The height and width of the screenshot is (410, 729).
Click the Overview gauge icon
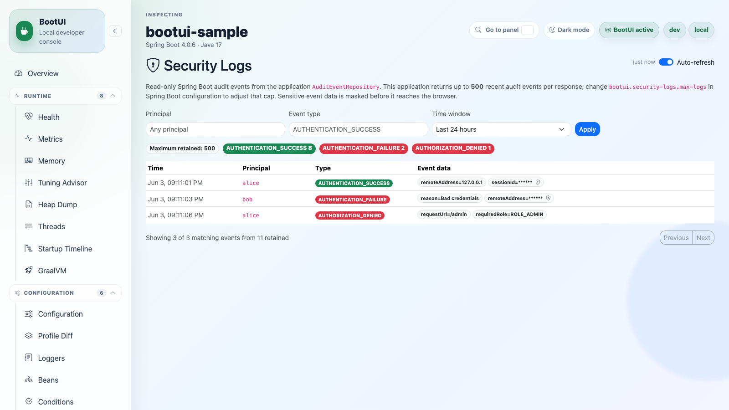pyautogui.click(x=18, y=73)
